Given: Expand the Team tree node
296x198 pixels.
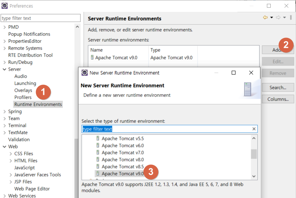Looking at the screenshot, I should coord(5,118).
